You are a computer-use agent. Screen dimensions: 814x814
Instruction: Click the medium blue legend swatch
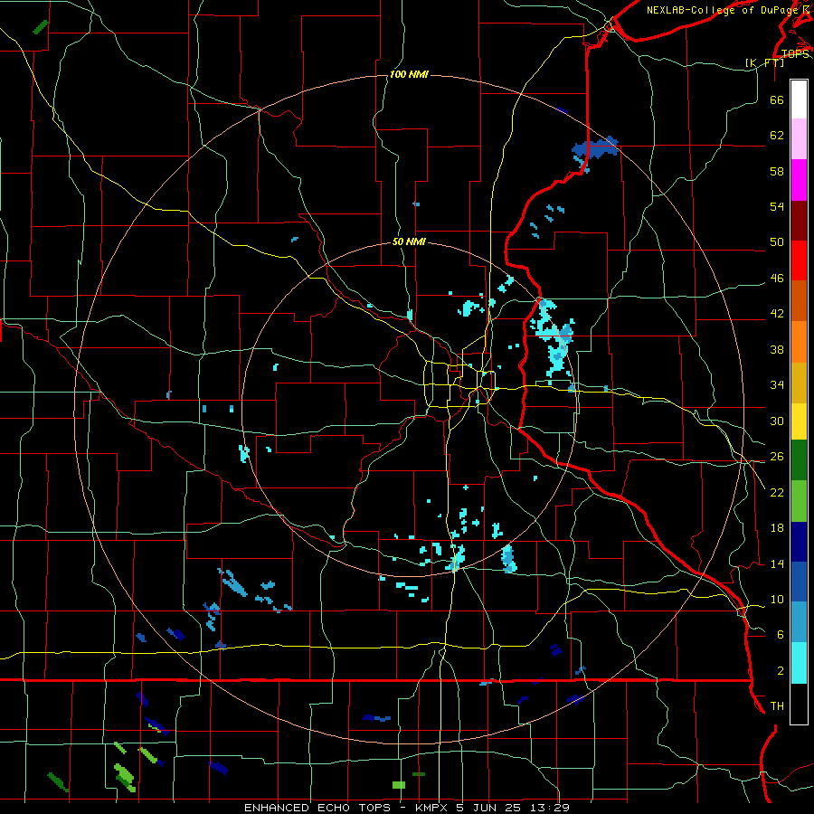point(799,582)
